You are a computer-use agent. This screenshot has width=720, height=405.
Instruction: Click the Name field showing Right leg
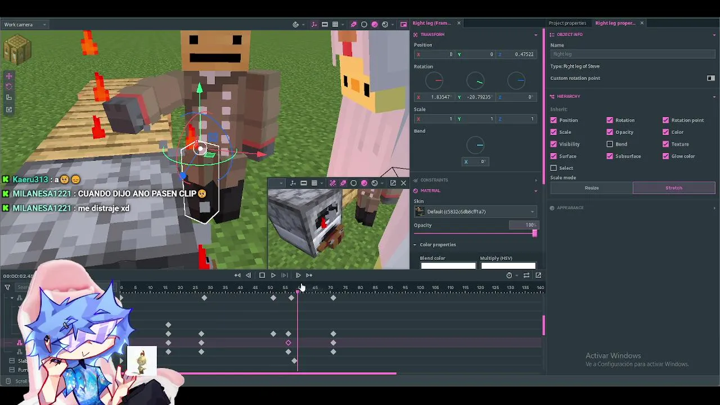[633, 54]
